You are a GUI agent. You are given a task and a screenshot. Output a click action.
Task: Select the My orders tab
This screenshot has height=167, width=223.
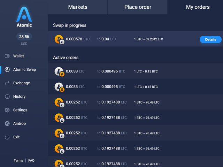pyautogui.click(x=198, y=7)
